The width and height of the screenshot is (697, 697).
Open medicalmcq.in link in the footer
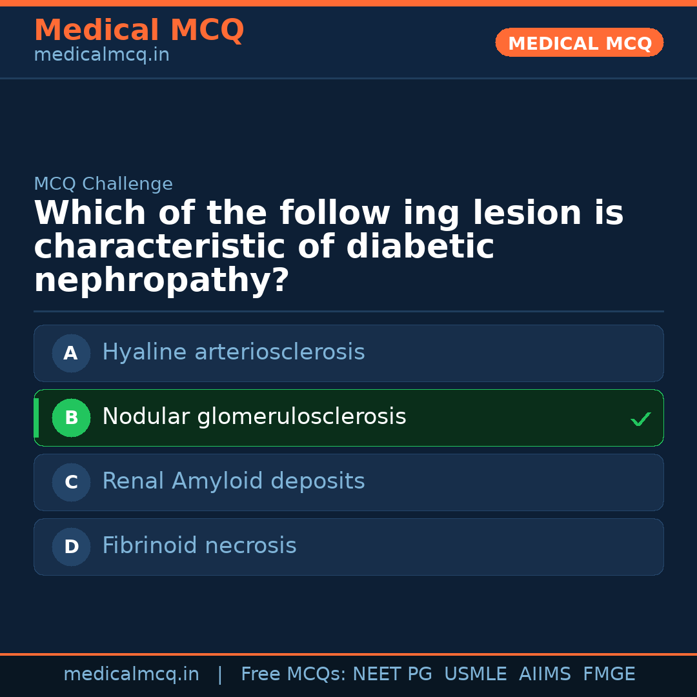pos(131,674)
